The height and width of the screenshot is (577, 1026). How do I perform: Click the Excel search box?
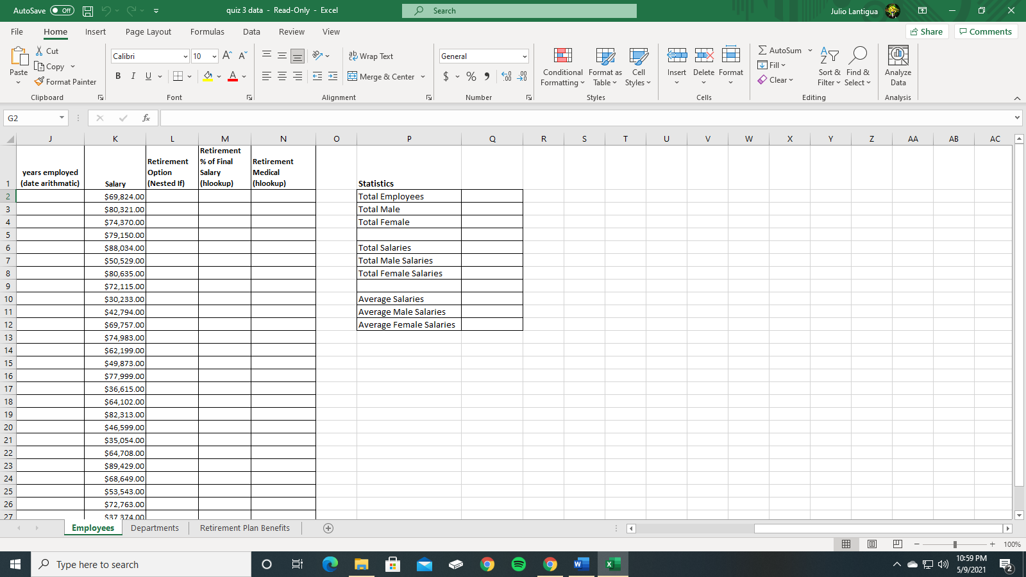click(x=519, y=11)
